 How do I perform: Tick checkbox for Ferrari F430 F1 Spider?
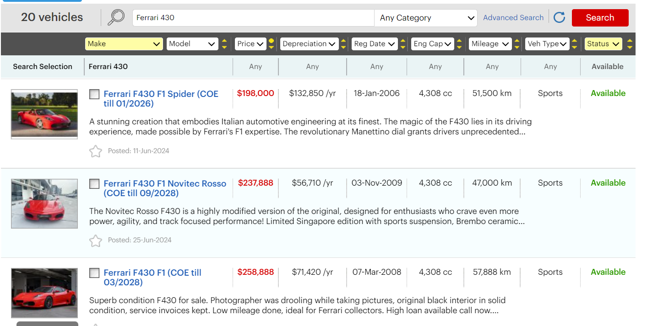(94, 94)
